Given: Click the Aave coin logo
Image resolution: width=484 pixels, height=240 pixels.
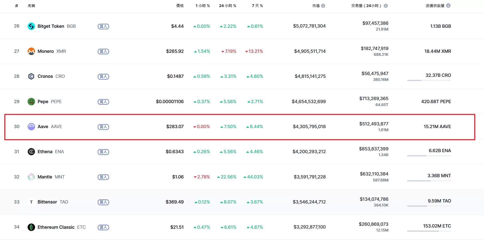Looking at the screenshot, I should (31, 127).
